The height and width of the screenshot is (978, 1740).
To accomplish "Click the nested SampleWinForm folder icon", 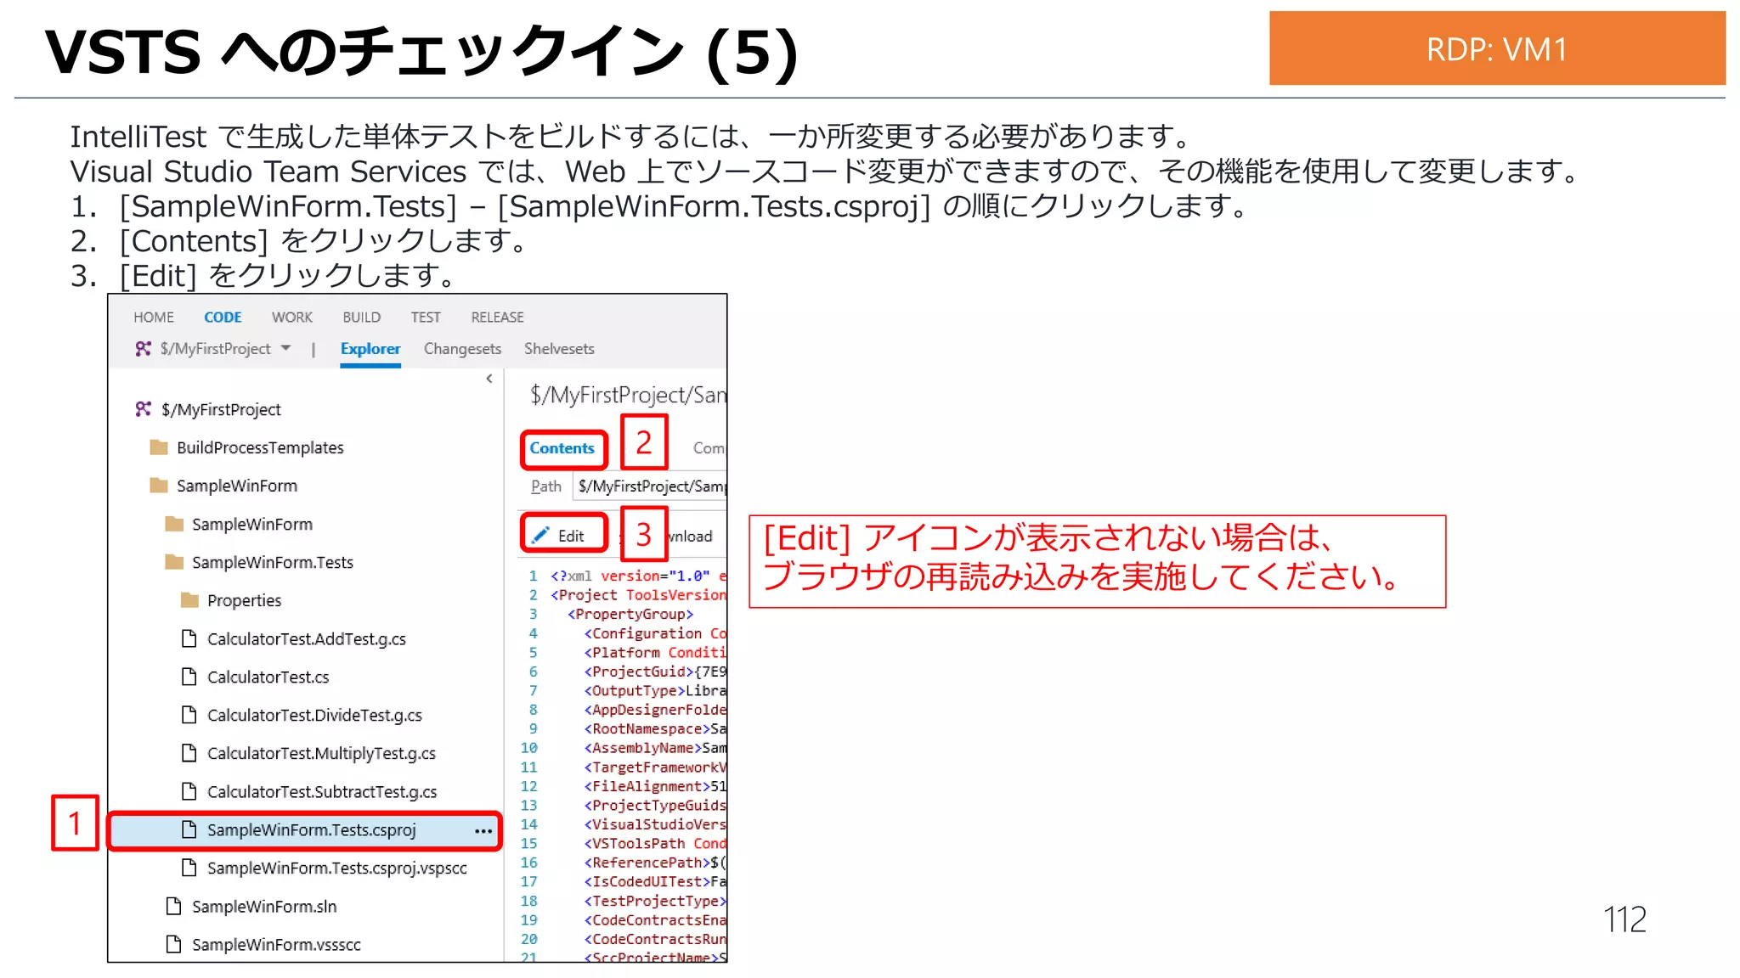I will click(x=174, y=524).
